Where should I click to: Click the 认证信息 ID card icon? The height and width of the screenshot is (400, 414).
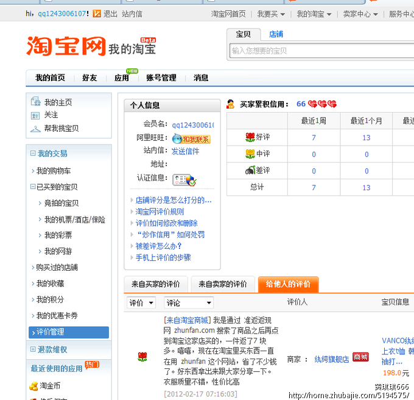coord(184,180)
